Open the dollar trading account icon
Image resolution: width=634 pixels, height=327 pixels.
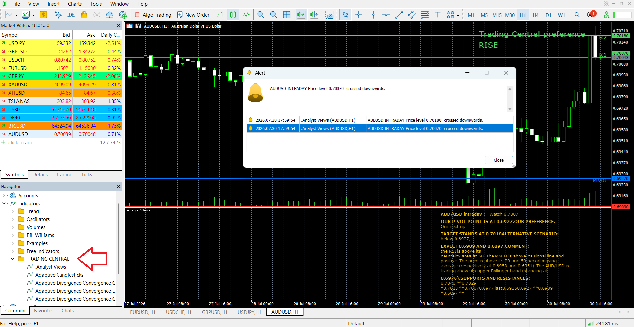(x=43, y=15)
